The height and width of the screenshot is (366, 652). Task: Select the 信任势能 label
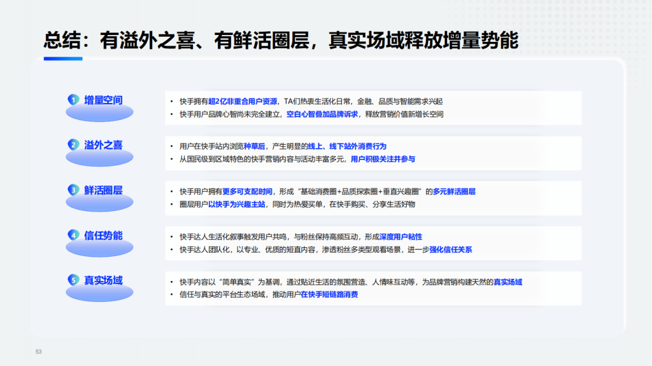[103, 235]
